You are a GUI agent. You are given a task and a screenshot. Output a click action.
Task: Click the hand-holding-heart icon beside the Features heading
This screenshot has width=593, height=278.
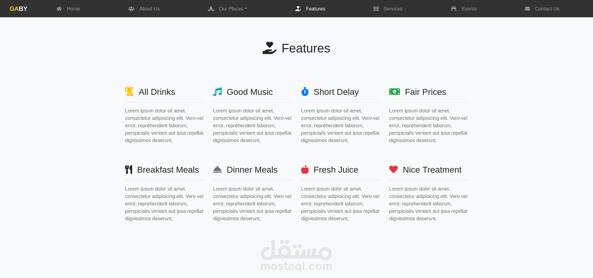(x=270, y=48)
